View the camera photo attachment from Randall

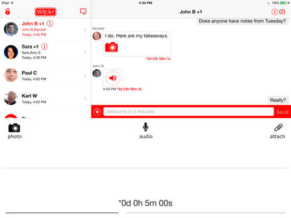[112, 47]
